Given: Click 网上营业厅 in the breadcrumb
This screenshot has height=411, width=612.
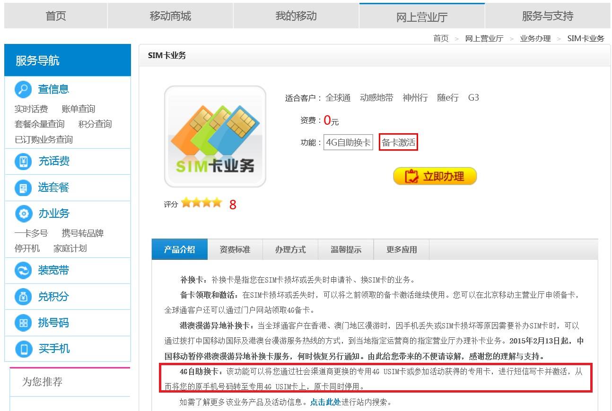Looking at the screenshot, I should click(484, 39).
